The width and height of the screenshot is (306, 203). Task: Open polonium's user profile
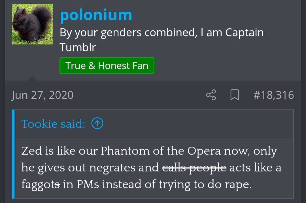pyautogui.click(x=96, y=15)
